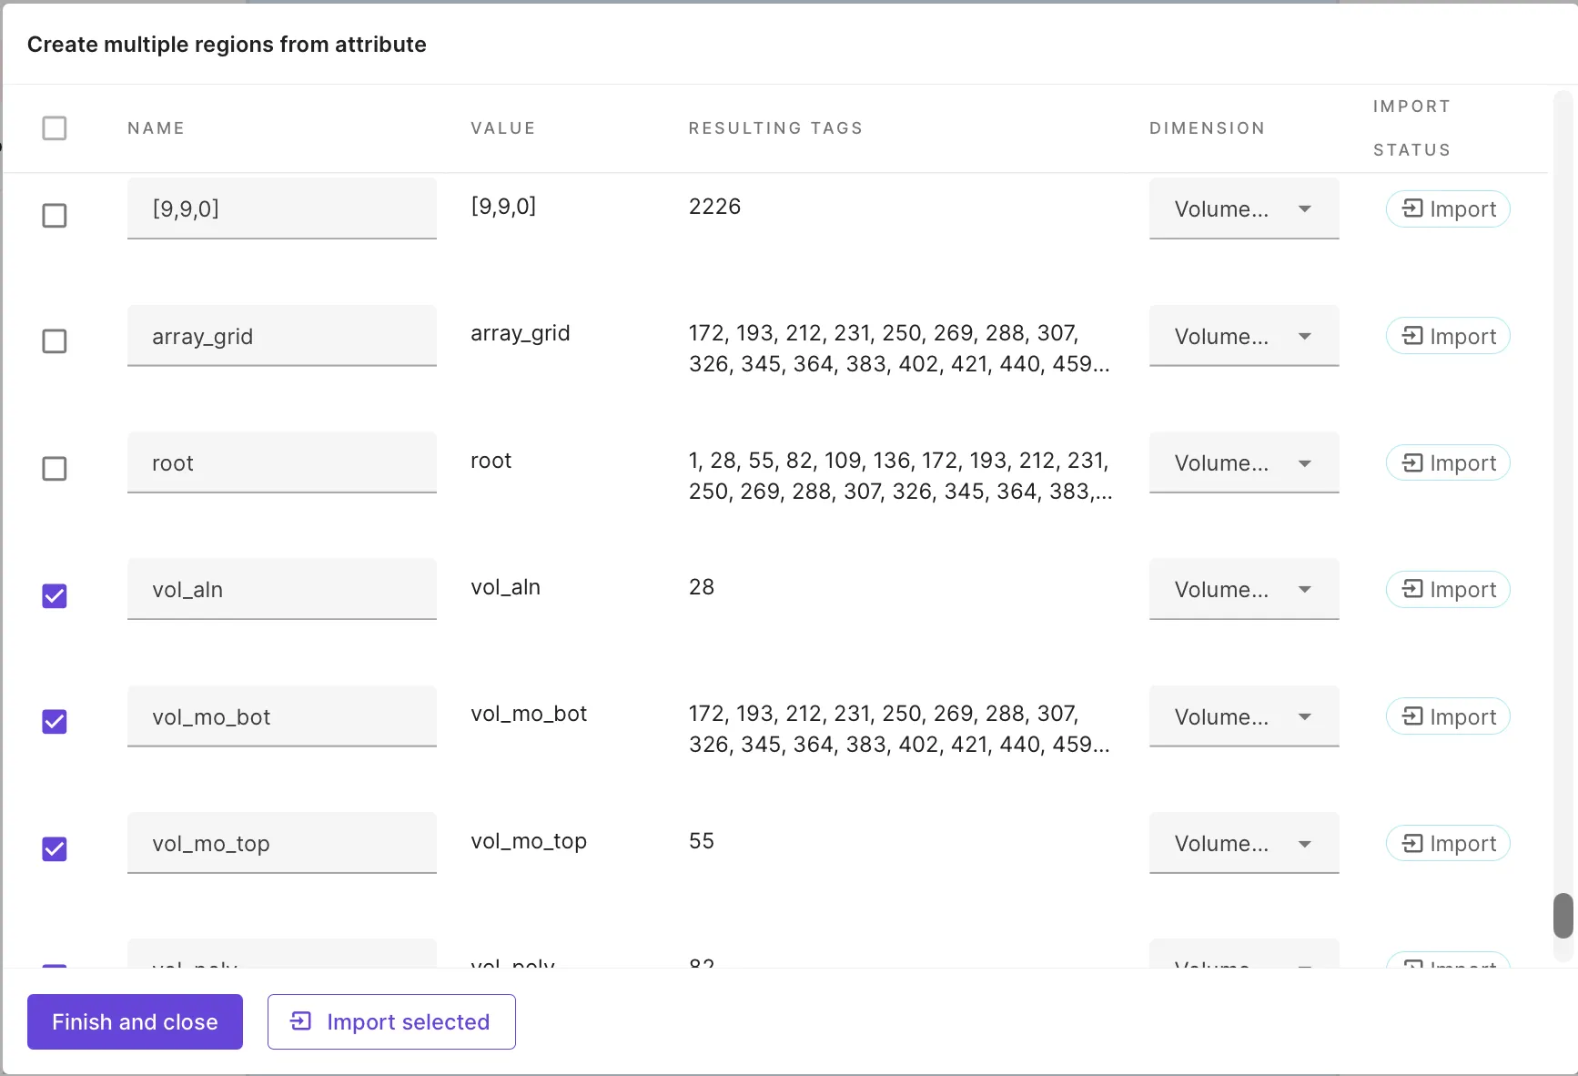Enable the array_grid row checkbox
The image size is (1578, 1076).
pos(55,341)
